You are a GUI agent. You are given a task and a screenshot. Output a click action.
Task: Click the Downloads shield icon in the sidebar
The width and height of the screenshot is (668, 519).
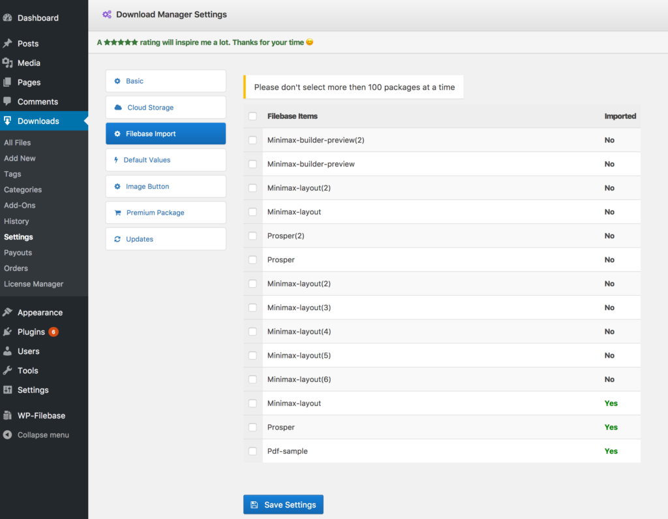point(8,121)
